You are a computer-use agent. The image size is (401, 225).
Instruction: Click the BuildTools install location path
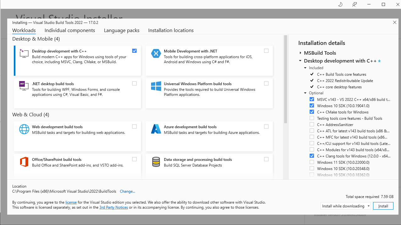(x=64, y=191)
